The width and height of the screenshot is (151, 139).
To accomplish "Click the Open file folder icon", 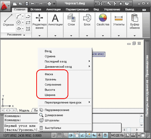I will click(21, 4).
